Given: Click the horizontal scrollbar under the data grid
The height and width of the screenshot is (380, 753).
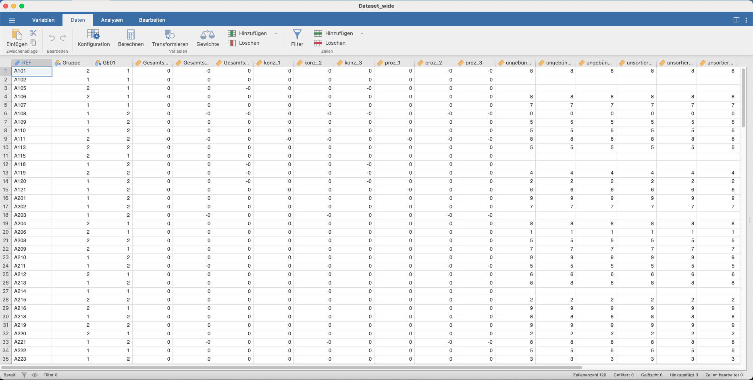Looking at the screenshot, I should pyautogui.click(x=291, y=368).
